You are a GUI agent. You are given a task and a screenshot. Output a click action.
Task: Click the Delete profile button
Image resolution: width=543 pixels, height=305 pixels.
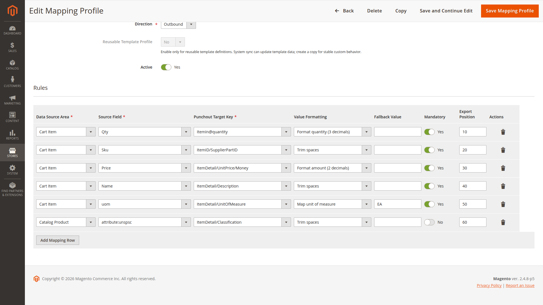pyautogui.click(x=374, y=11)
